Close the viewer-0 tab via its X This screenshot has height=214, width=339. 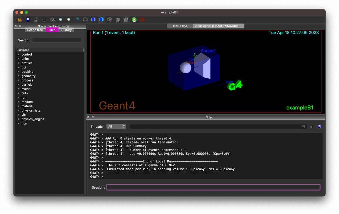(x=196, y=26)
